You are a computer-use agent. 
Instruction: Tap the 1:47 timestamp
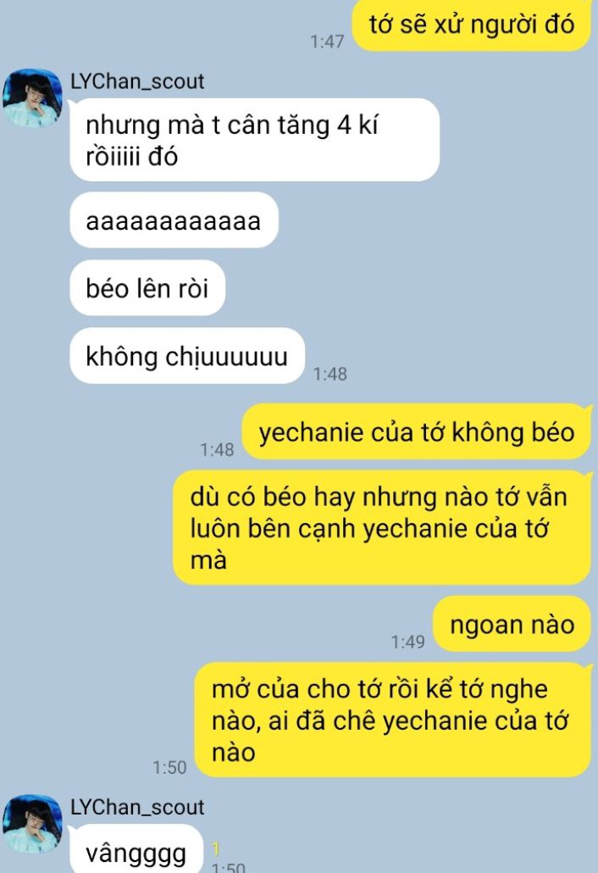[327, 42]
